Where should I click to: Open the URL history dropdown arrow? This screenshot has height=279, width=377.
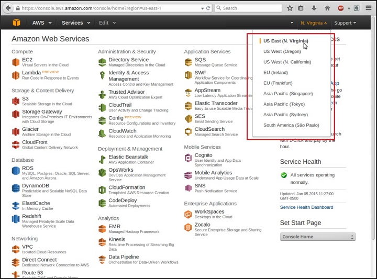[203, 8]
